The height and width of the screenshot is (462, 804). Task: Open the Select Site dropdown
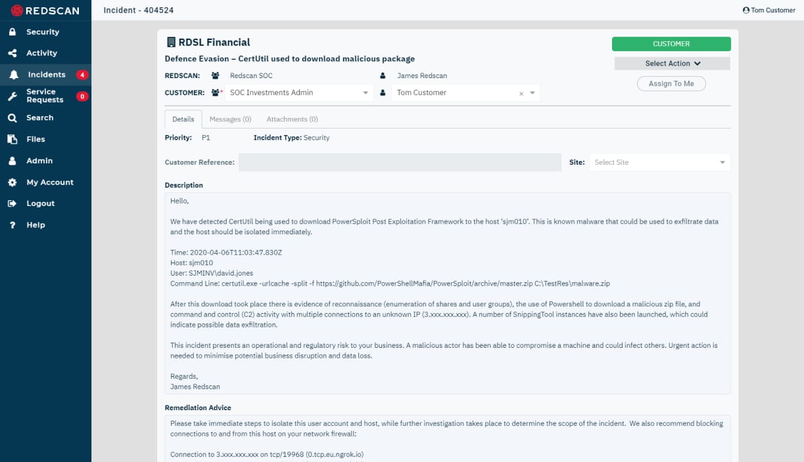[x=659, y=162]
